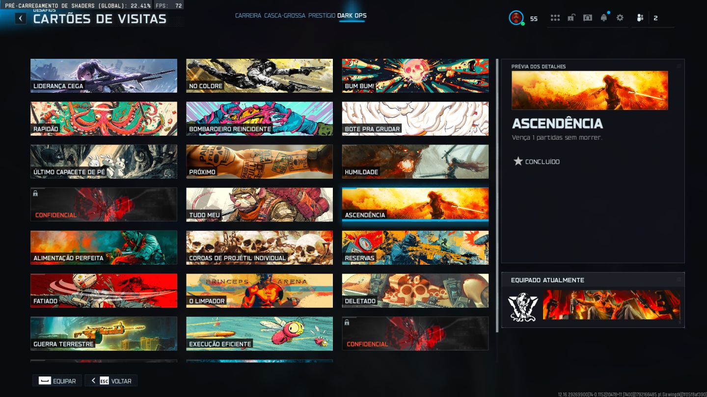707x397 pixels.
Task: Click the Voltar button
Action: point(111,381)
